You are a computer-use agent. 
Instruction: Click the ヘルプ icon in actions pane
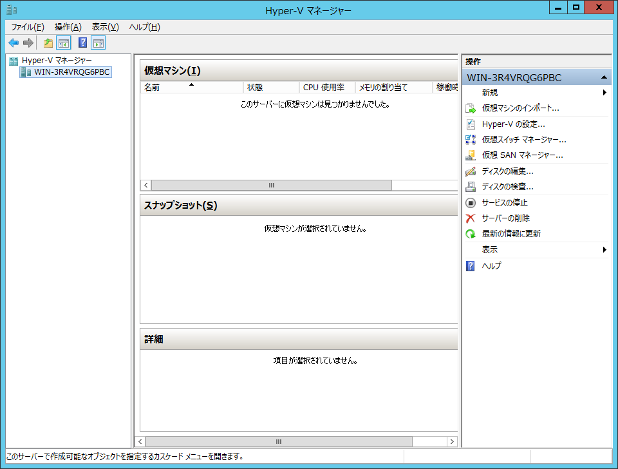tap(471, 266)
